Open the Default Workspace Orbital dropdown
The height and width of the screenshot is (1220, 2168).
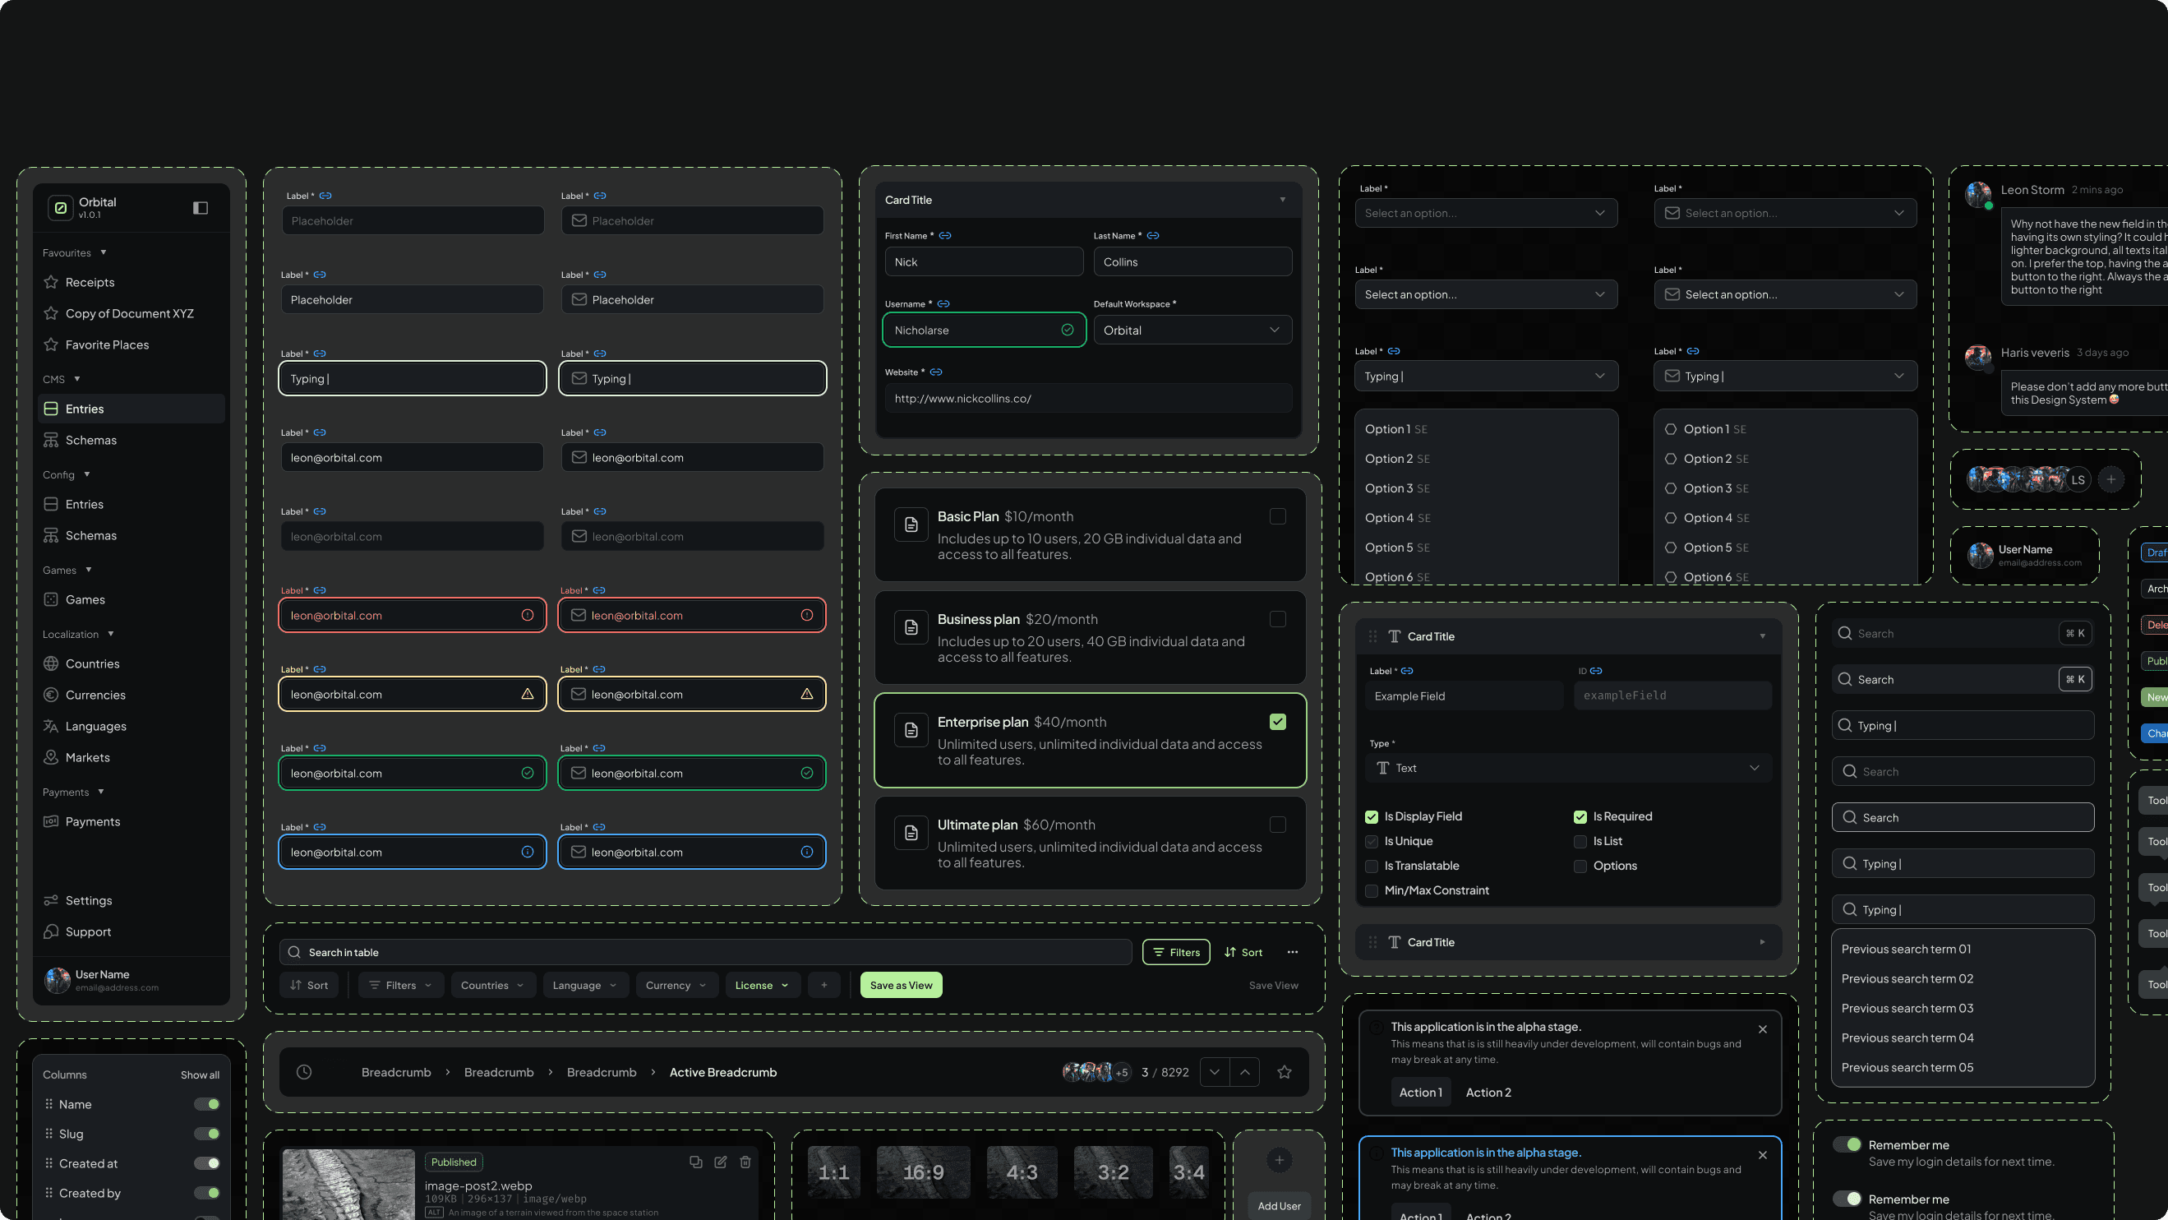(x=1192, y=330)
